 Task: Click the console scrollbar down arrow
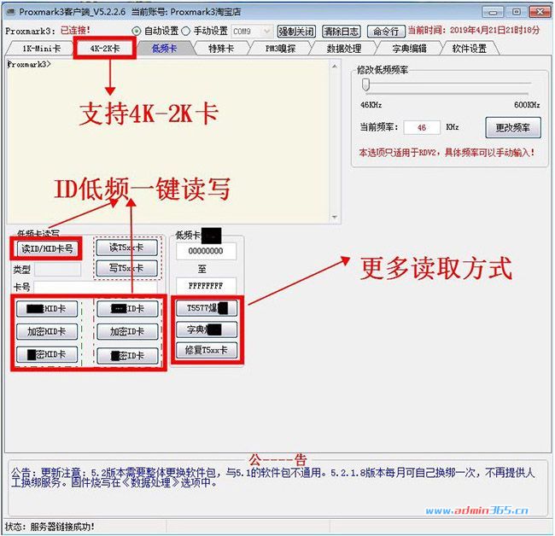(335, 218)
